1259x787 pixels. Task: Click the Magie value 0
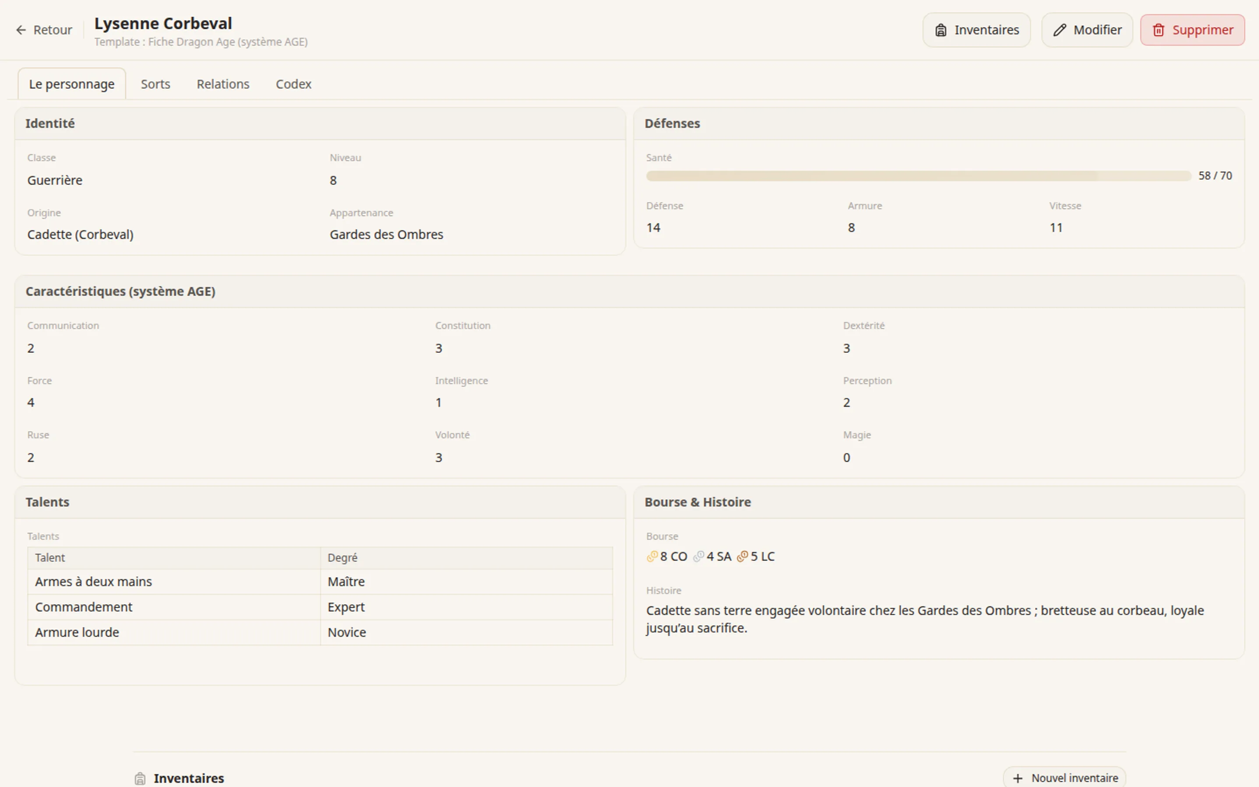pyautogui.click(x=846, y=458)
